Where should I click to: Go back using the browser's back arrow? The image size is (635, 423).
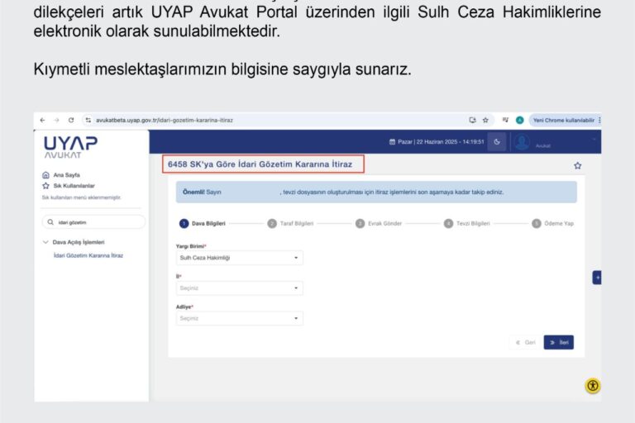pyautogui.click(x=43, y=120)
